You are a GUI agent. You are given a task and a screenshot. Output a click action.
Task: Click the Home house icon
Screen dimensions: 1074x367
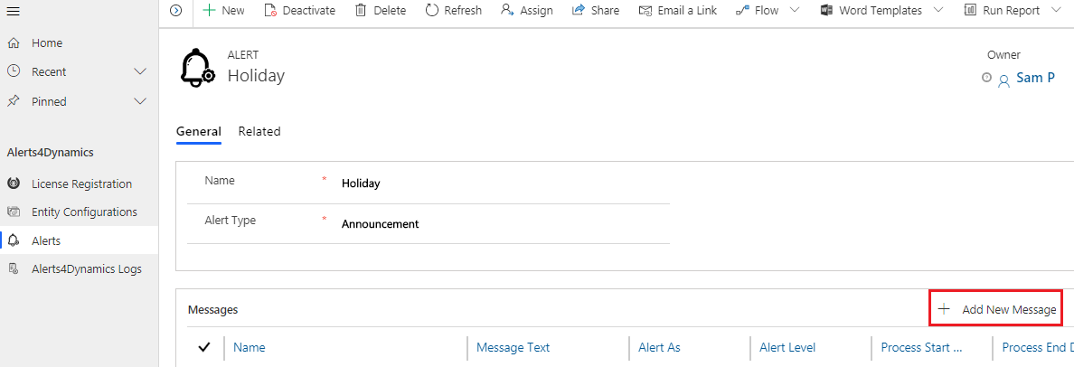click(13, 43)
